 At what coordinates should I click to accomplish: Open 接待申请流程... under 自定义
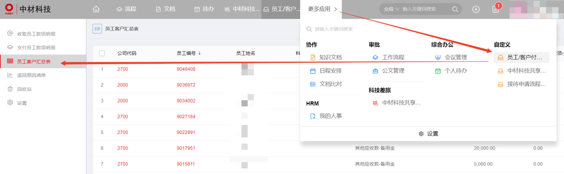[522, 84]
